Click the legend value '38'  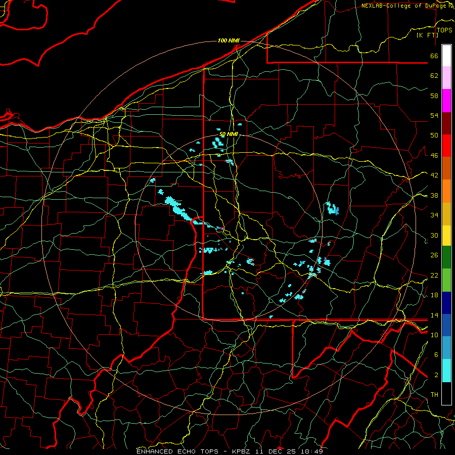tap(434, 195)
